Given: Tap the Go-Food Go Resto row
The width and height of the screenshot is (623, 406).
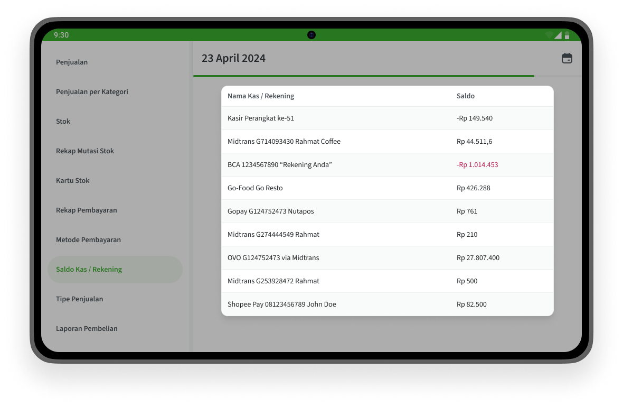Looking at the screenshot, I should (x=387, y=188).
